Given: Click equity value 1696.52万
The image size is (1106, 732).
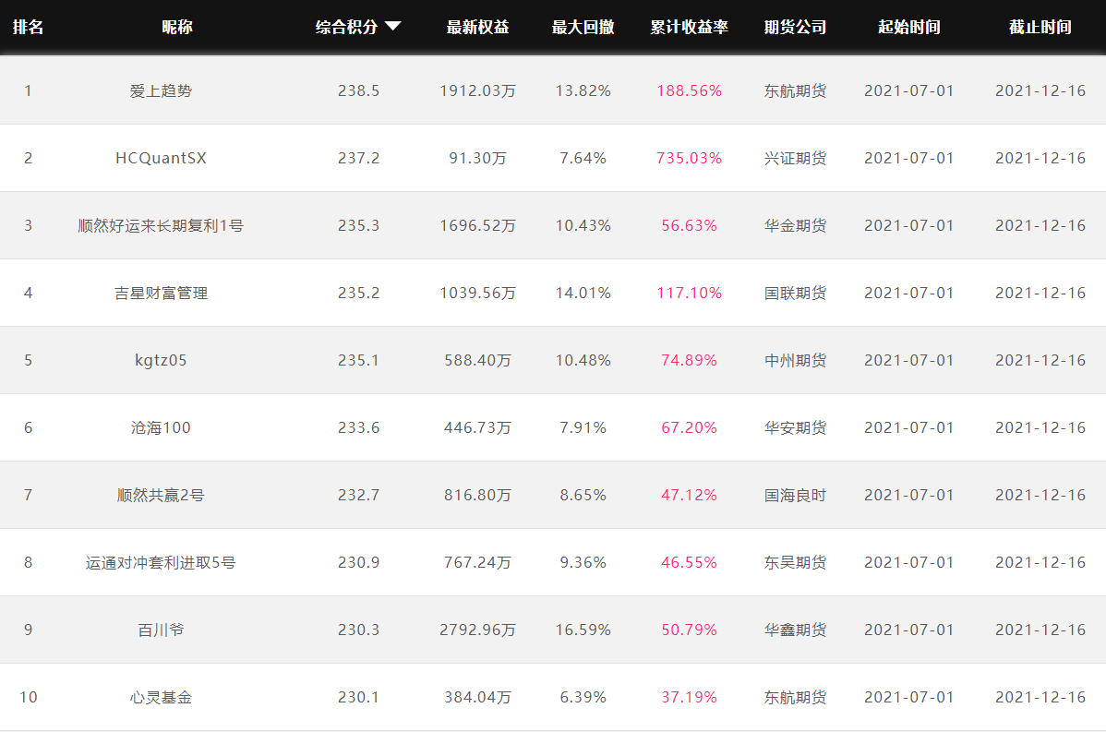Looking at the screenshot, I should point(477,225).
